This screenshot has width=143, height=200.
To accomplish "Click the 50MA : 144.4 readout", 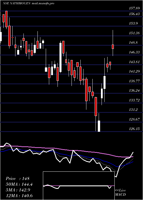I will point(19,184).
